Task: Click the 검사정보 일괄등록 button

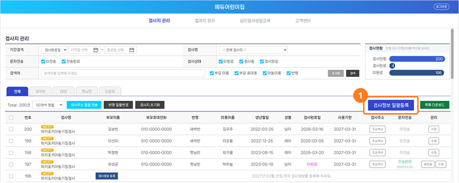Action: (x=391, y=105)
